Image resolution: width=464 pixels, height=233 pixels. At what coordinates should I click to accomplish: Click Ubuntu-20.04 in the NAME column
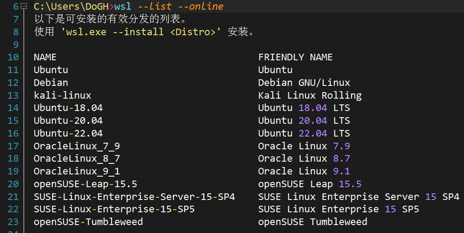coord(68,121)
